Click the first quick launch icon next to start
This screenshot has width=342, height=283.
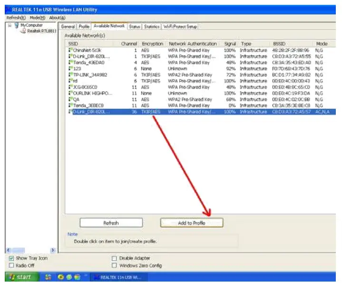(48, 277)
